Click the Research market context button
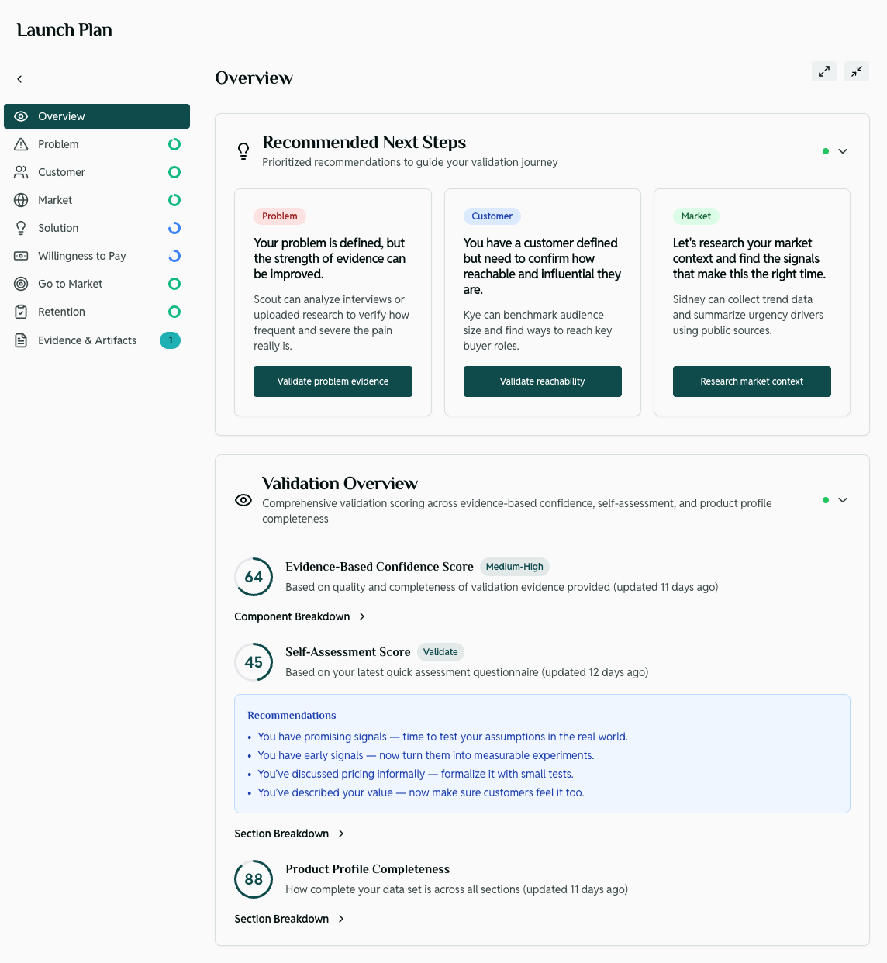The width and height of the screenshot is (887, 963). click(751, 381)
